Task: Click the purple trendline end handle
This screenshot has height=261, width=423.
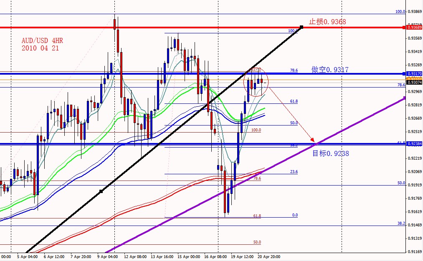Action: (404, 98)
